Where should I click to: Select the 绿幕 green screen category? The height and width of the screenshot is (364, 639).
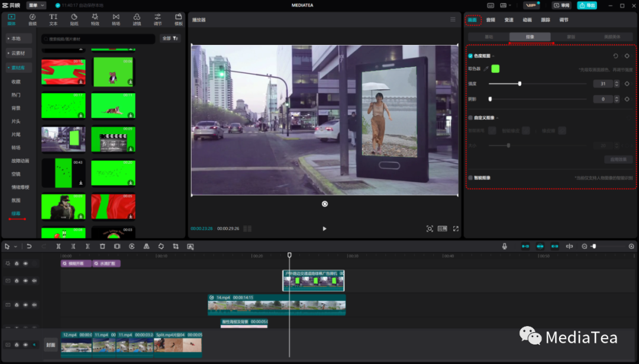click(x=16, y=213)
